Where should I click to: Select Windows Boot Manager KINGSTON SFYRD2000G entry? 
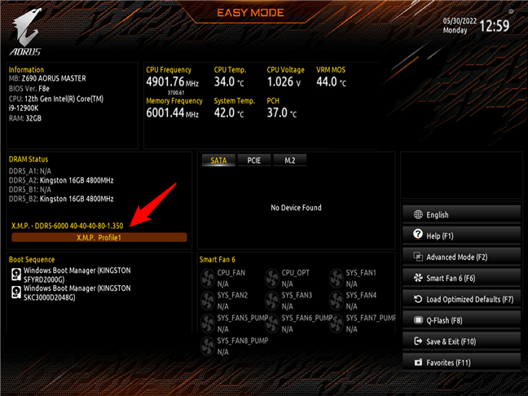coord(71,275)
